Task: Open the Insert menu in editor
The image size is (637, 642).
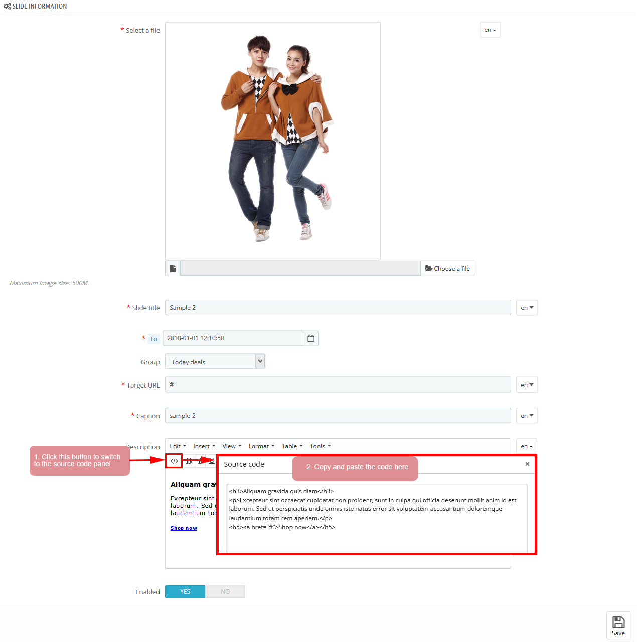Action: point(204,446)
